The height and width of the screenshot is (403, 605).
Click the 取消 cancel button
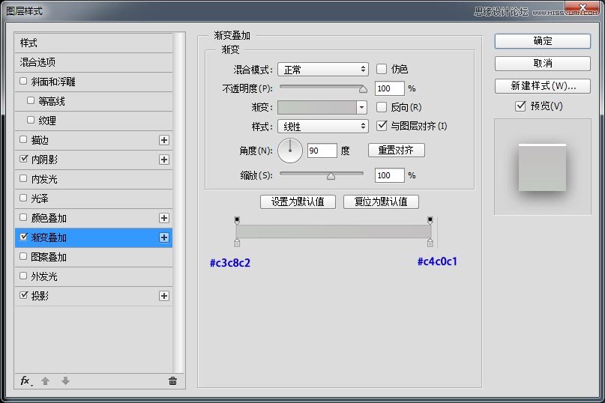(x=543, y=64)
